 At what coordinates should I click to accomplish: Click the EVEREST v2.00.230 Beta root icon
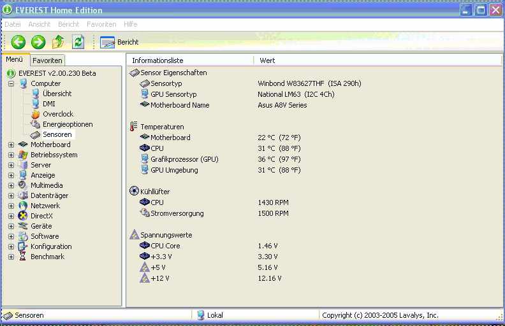coord(11,73)
